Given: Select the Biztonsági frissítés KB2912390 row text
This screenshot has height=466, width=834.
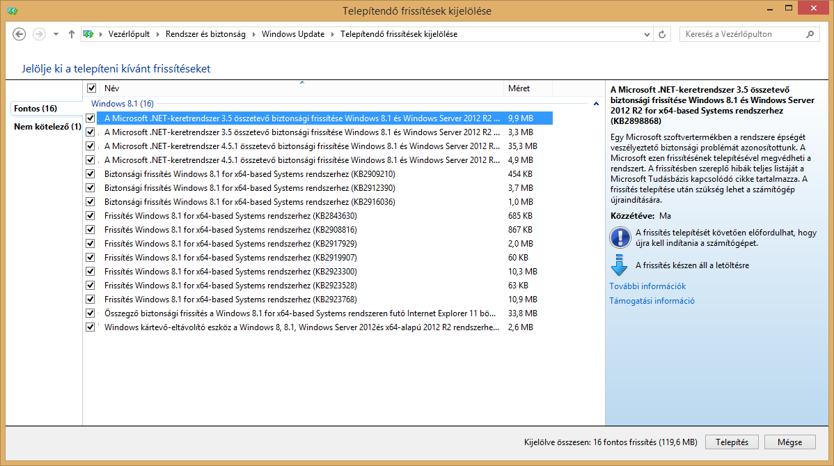Looking at the screenshot, I should coord(249,188).
